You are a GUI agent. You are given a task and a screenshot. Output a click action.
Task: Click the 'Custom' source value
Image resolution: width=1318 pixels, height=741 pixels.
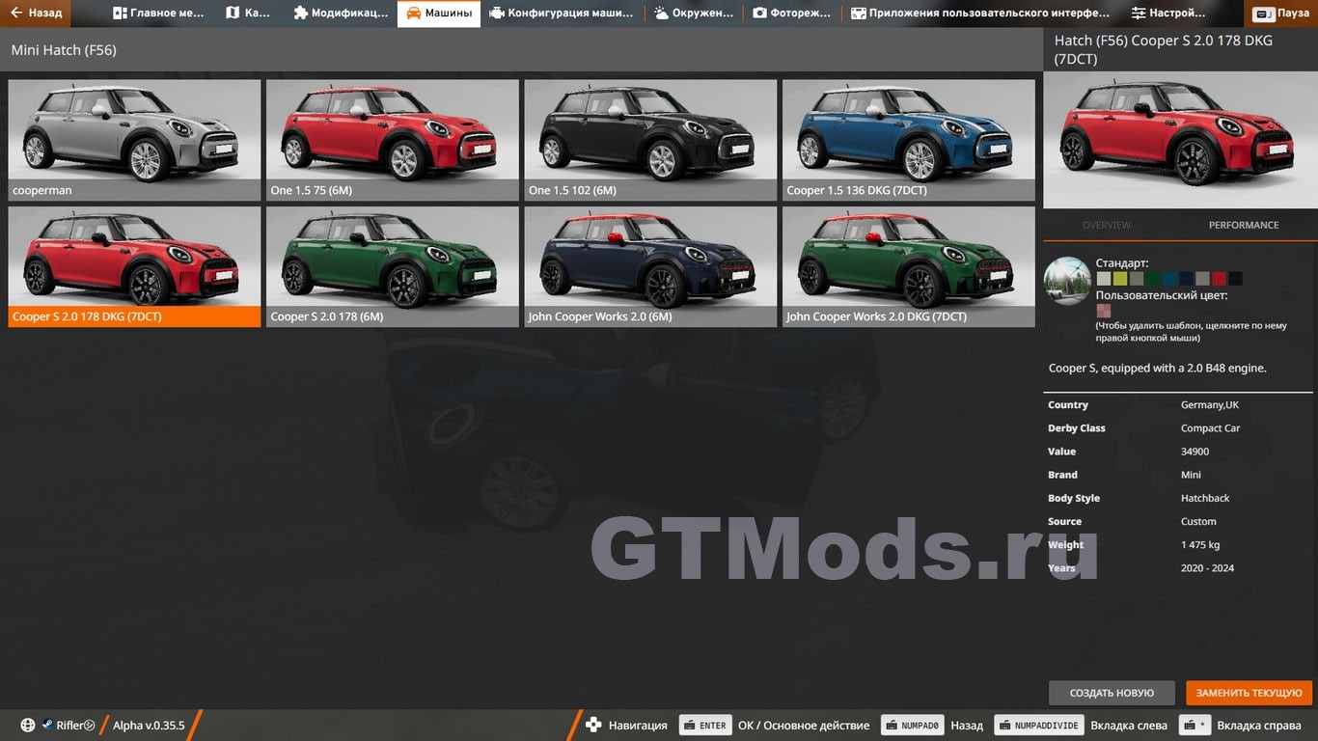(1198, 522)
